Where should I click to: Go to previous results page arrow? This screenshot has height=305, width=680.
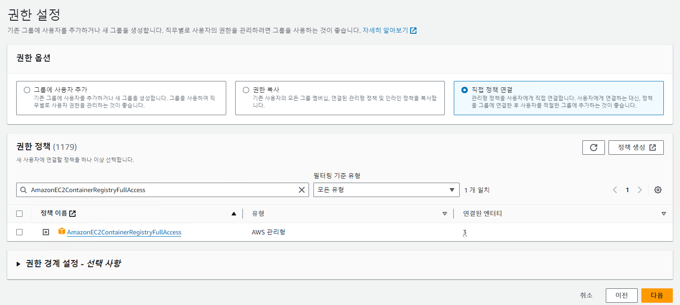[615, 190]
